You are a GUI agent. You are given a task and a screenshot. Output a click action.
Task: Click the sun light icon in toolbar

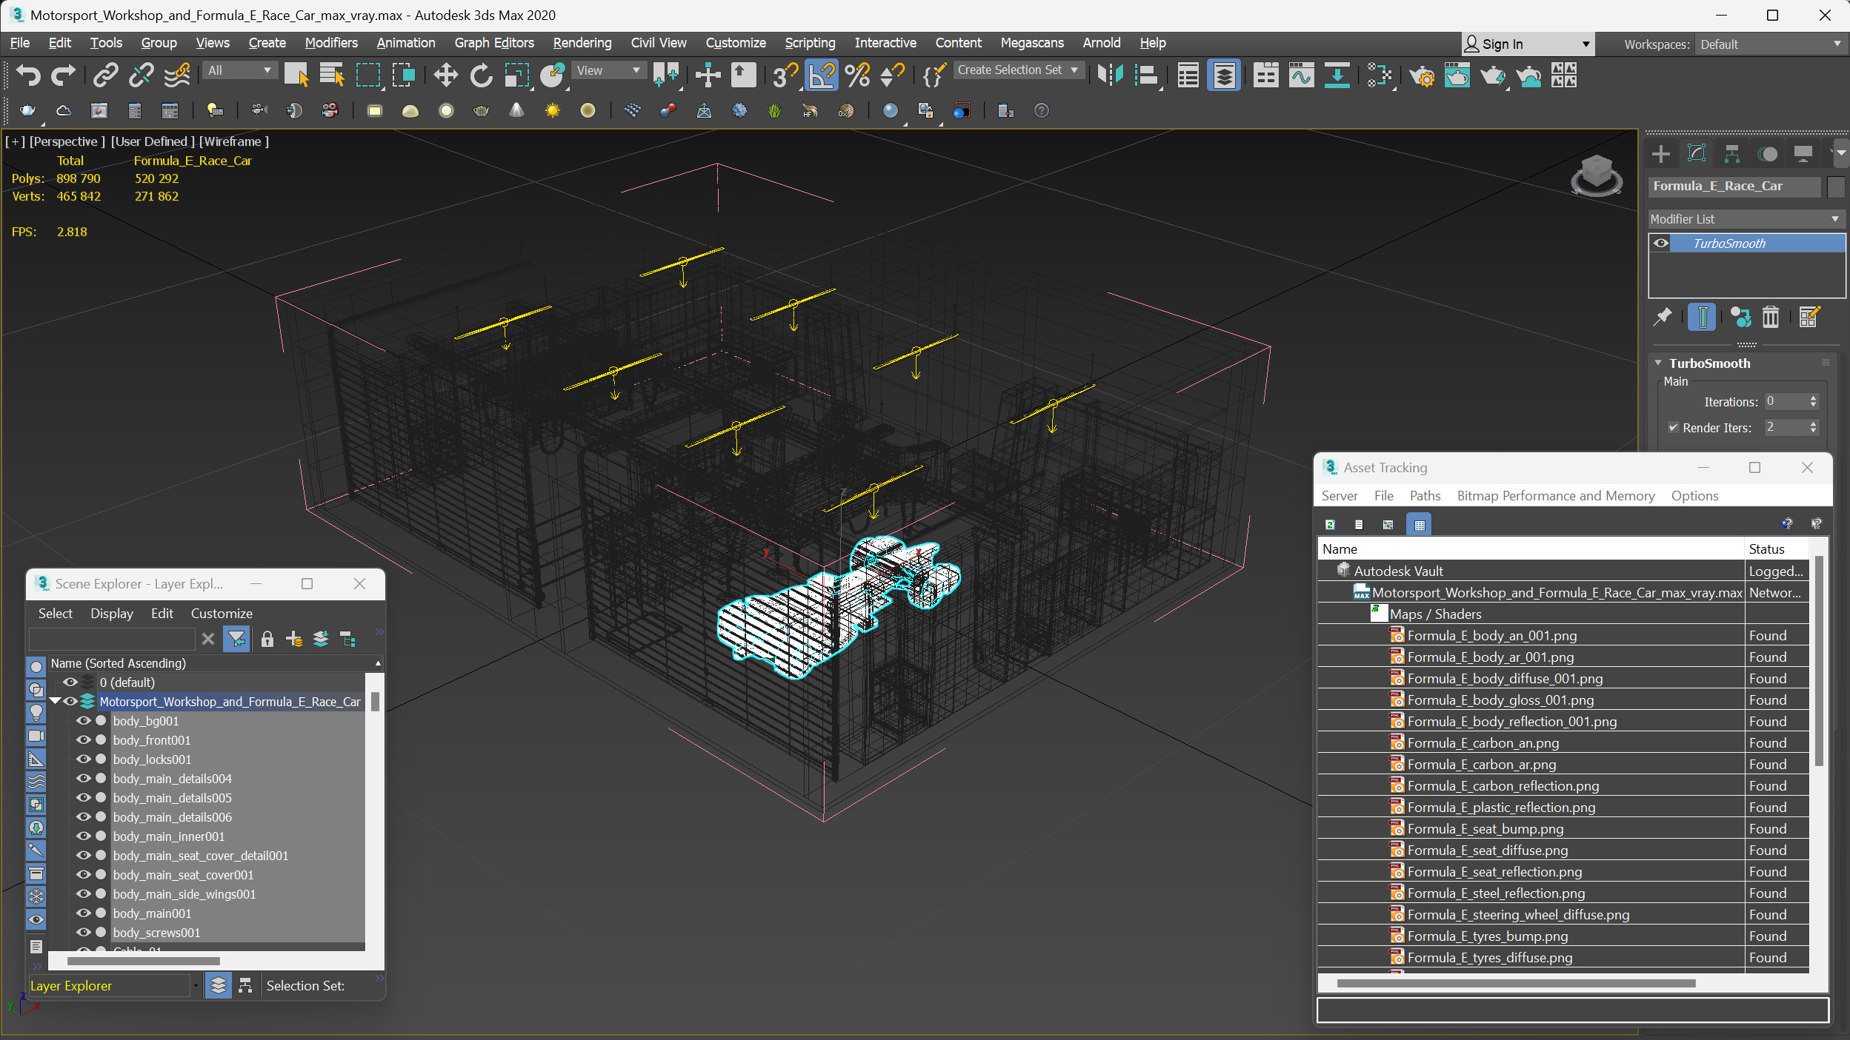pyautogui.click(x=552, y=110)
